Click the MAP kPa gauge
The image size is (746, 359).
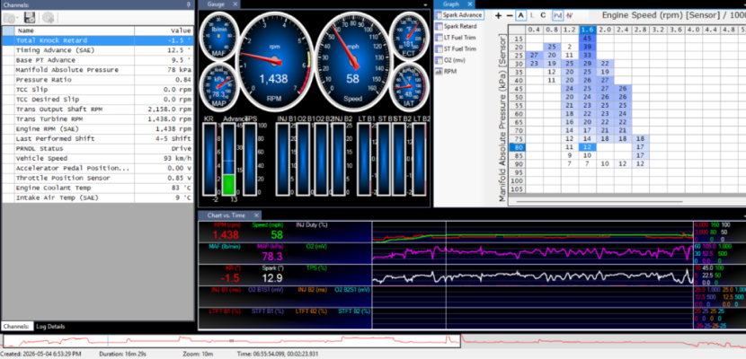click(x=218, y=87)
